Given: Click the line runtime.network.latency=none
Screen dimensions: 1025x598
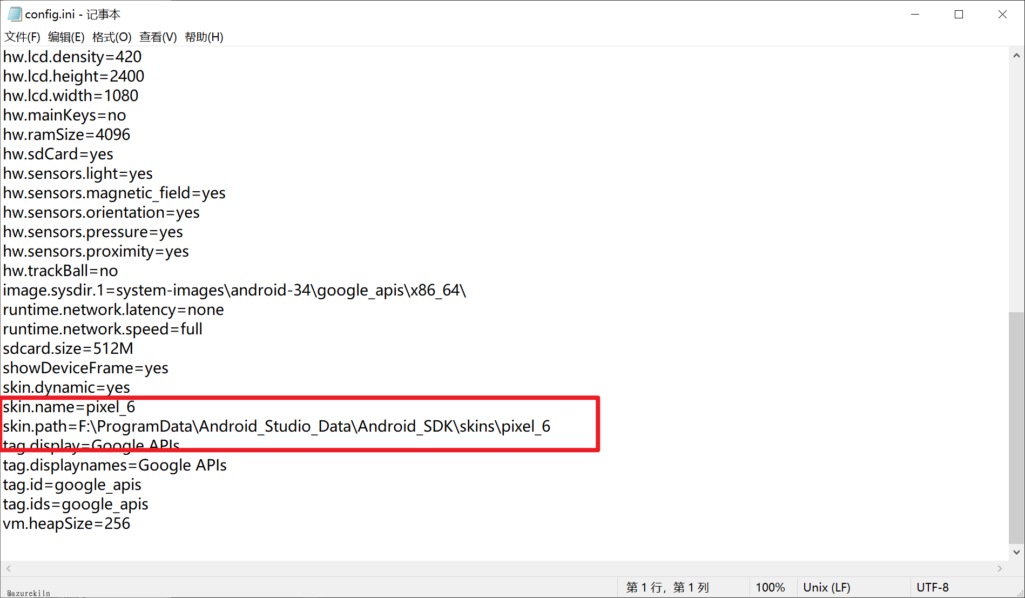Looking at the screenshot, I should (x=113, y=310).
